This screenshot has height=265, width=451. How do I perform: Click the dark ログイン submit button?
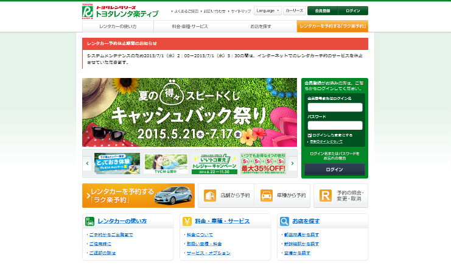click(x=335, y=169)
